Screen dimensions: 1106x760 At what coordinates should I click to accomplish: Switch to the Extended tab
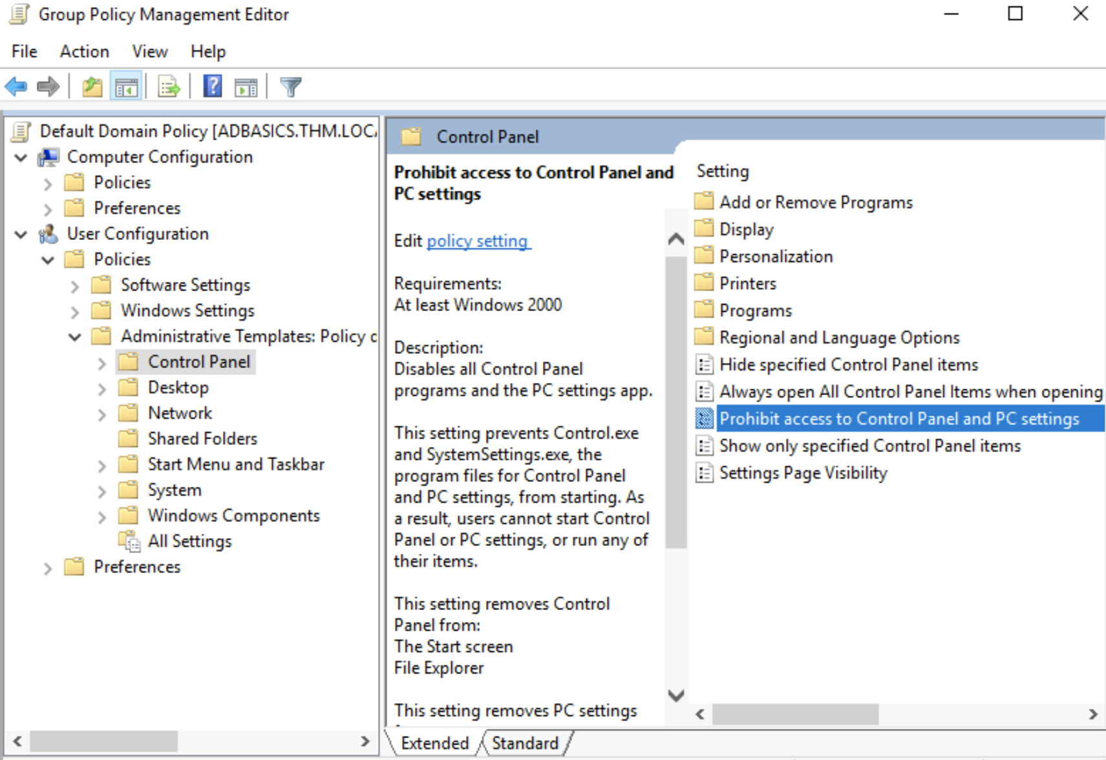(434, 743)
